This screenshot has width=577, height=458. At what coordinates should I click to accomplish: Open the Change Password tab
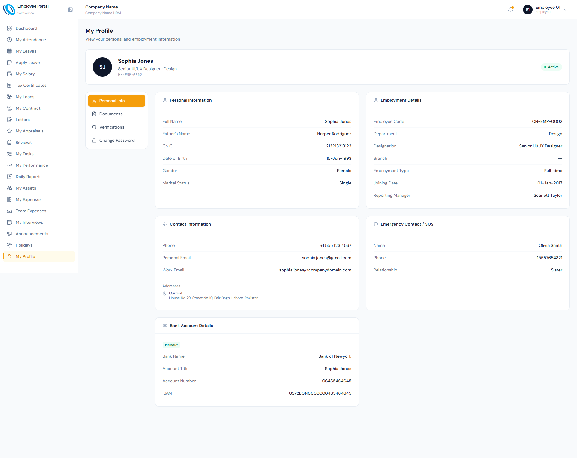[x=117, y=140]
